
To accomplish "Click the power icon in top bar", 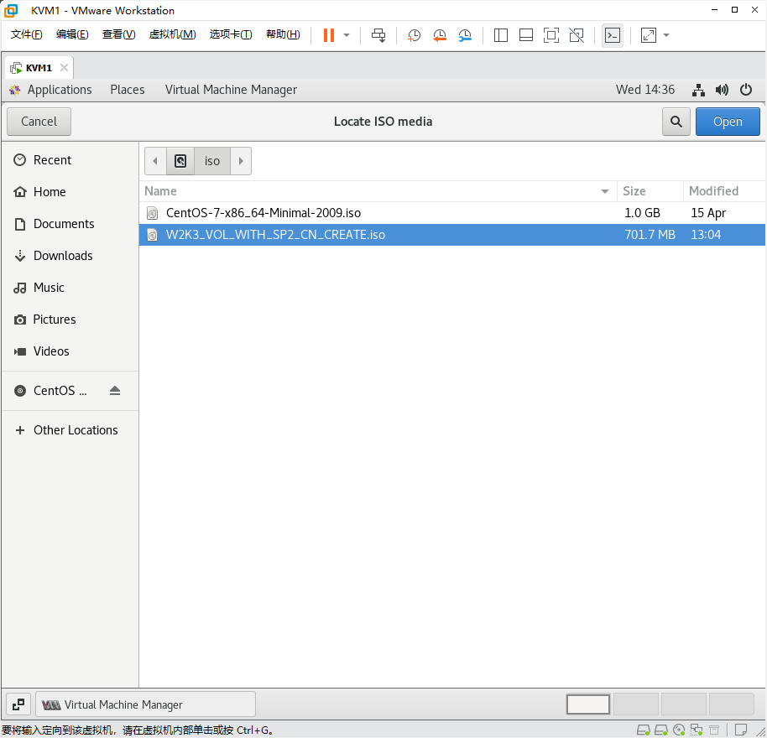I will (745, 90).
